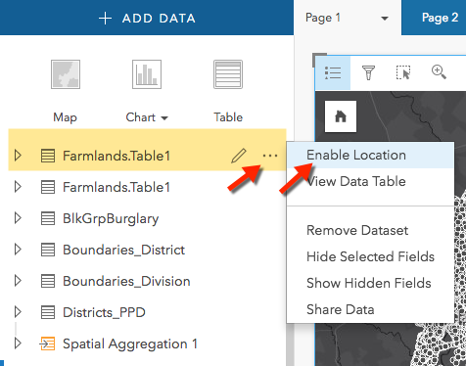Click the legend list icon on map toolbar
Screen dimensions: 466x366
[333, 72]
